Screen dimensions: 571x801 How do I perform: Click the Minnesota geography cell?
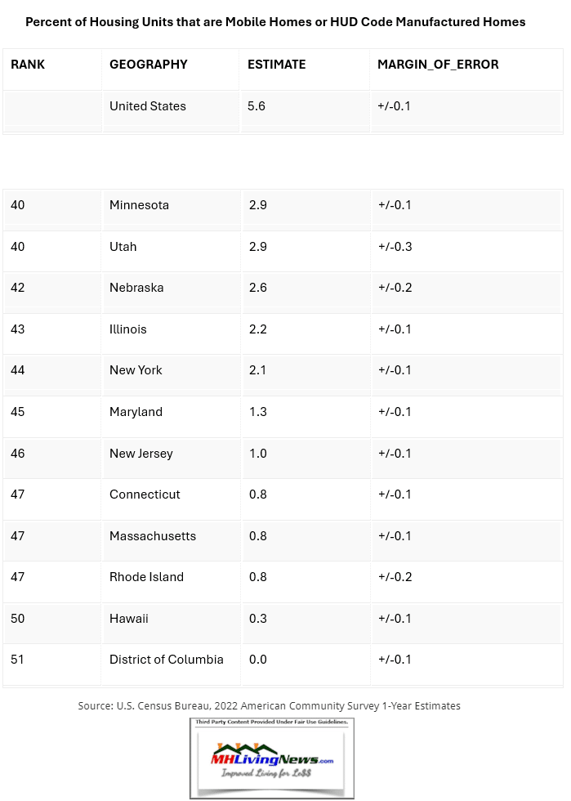tap(139, 205)
